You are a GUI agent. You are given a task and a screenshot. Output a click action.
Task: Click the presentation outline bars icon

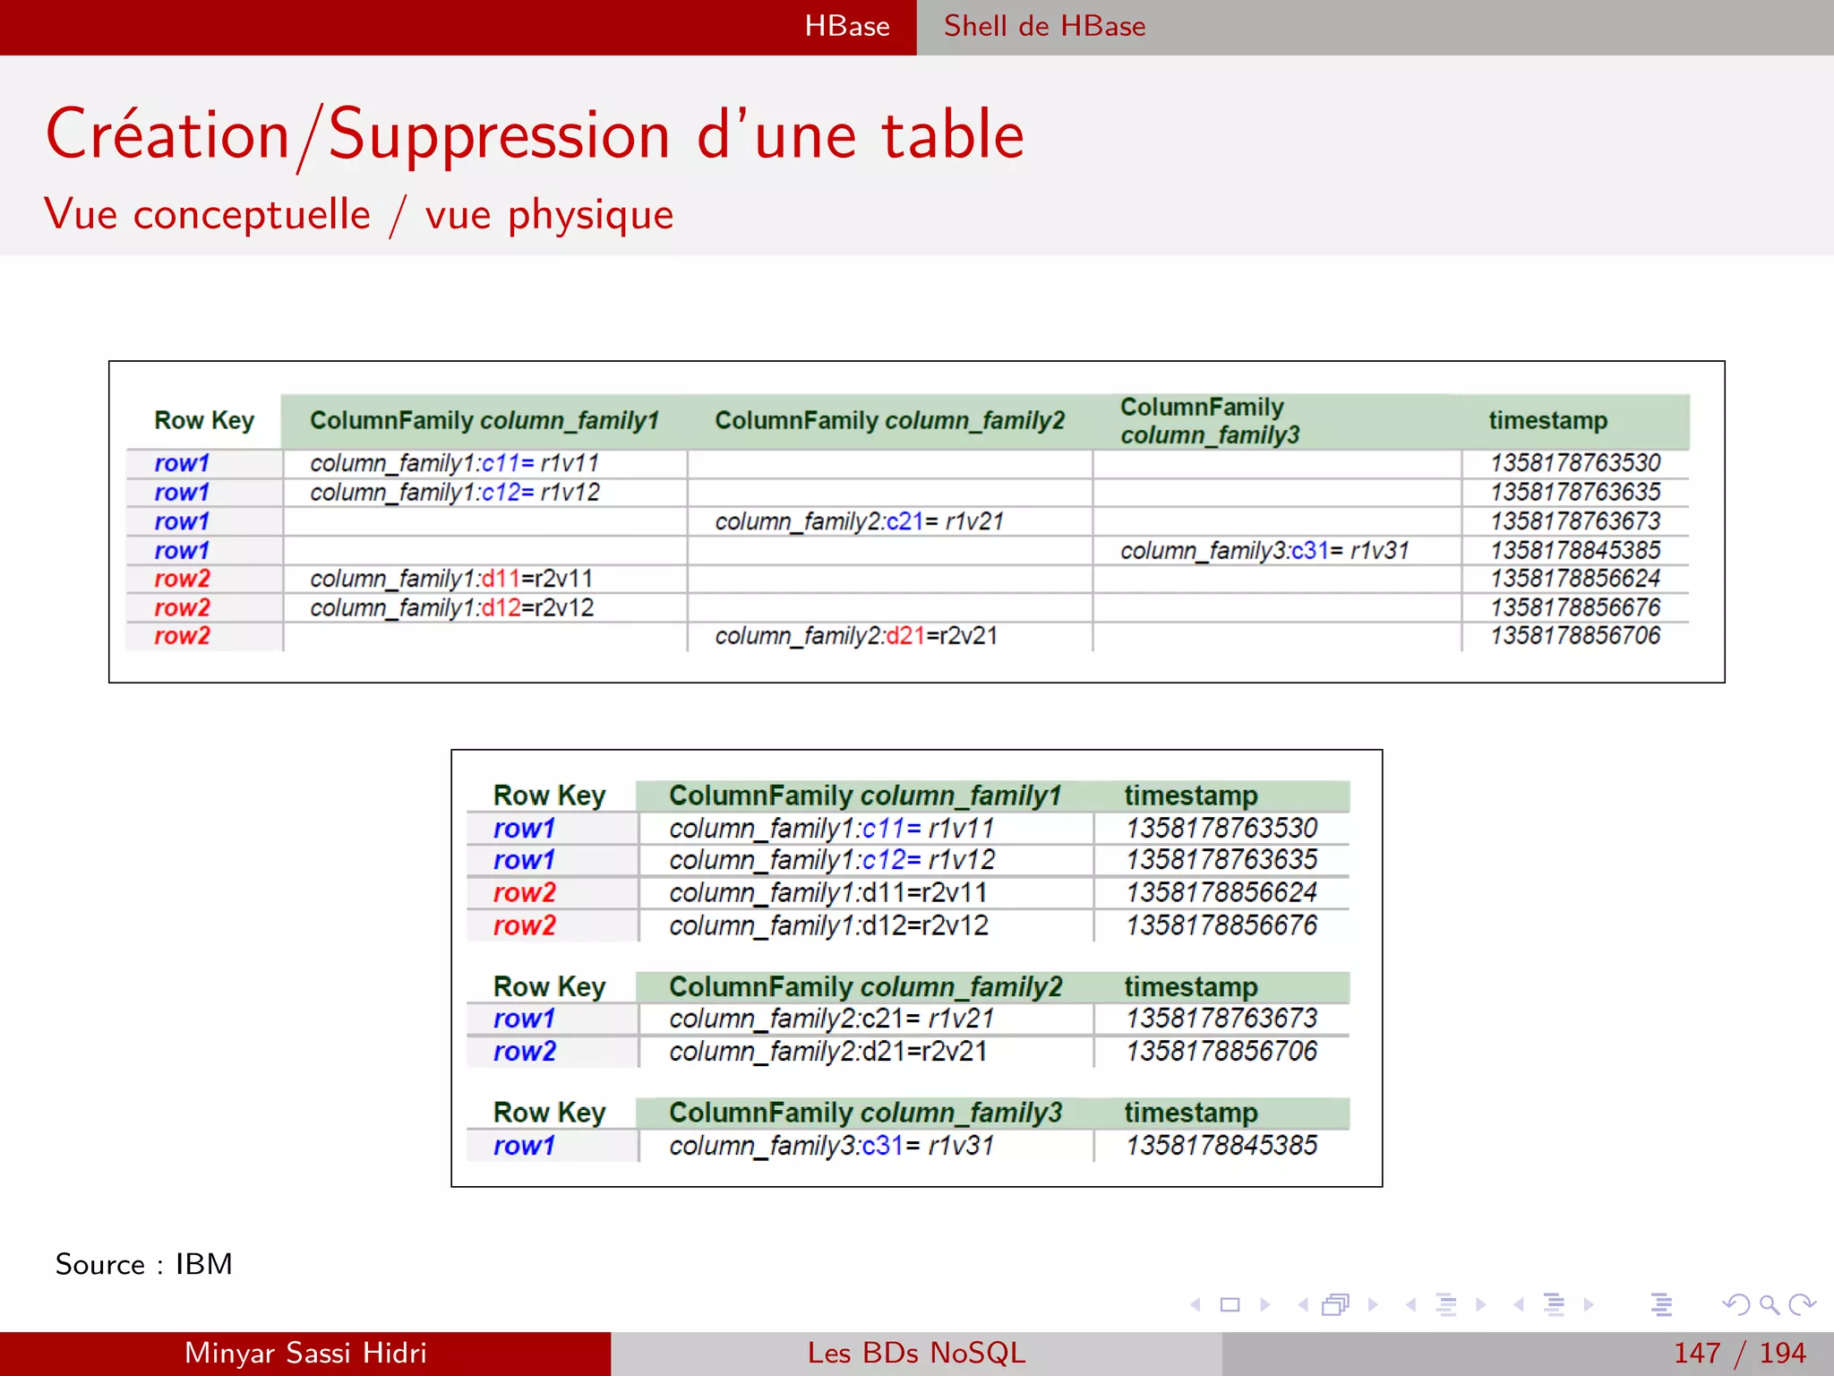point(1661,1304)
